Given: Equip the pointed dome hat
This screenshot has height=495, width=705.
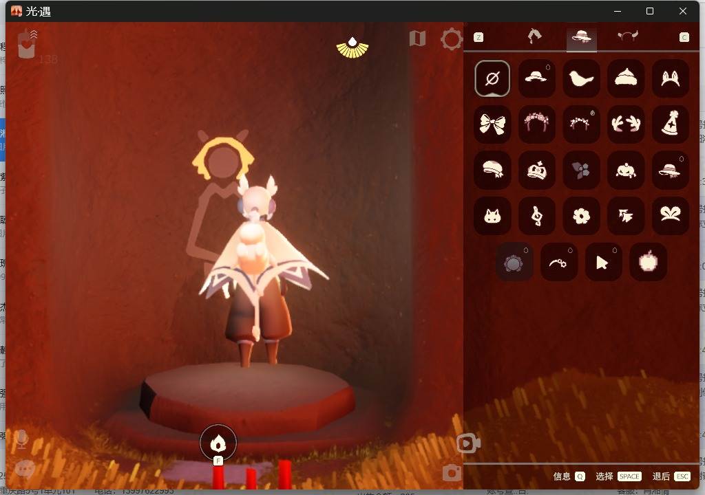Looking at the screenshot, I should pyautogui.click(x=625, y=78).
